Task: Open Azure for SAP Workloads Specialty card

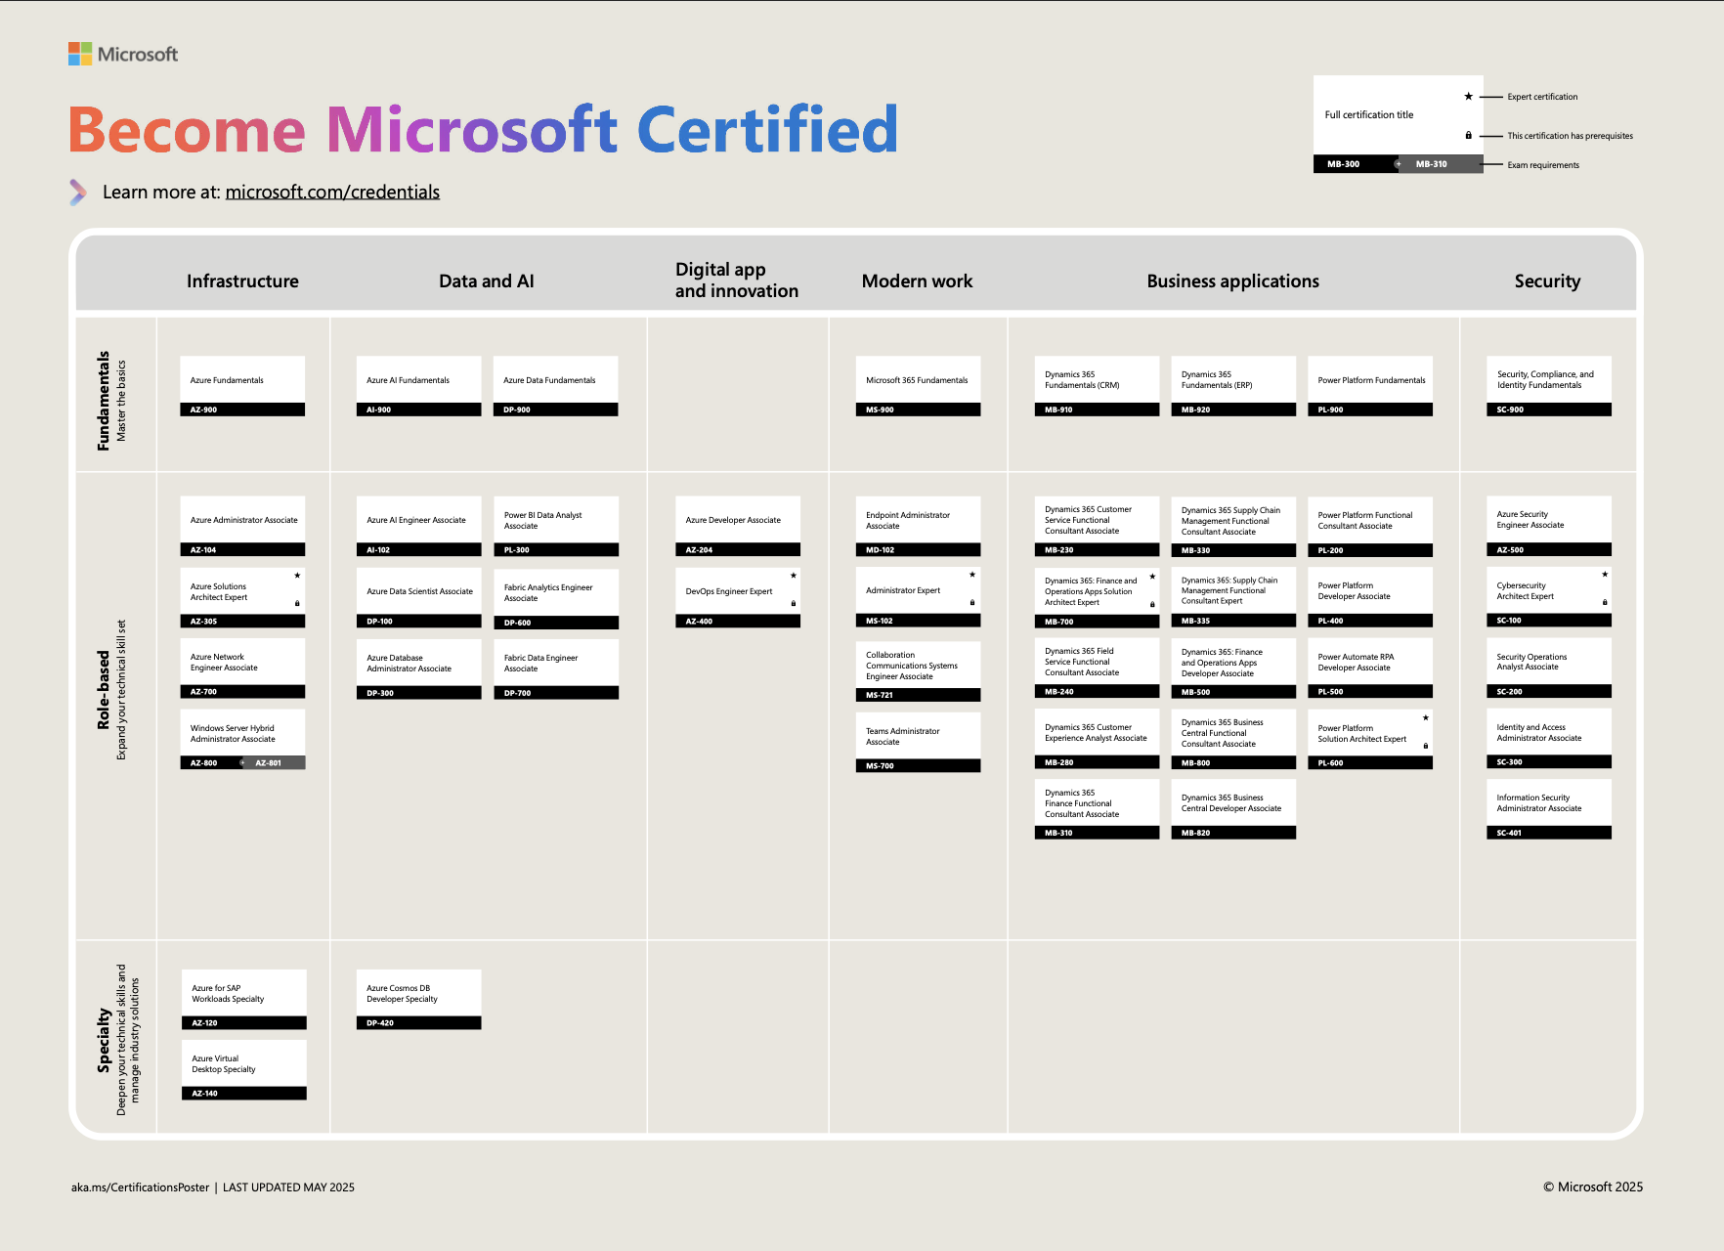Action: point(244,999)
